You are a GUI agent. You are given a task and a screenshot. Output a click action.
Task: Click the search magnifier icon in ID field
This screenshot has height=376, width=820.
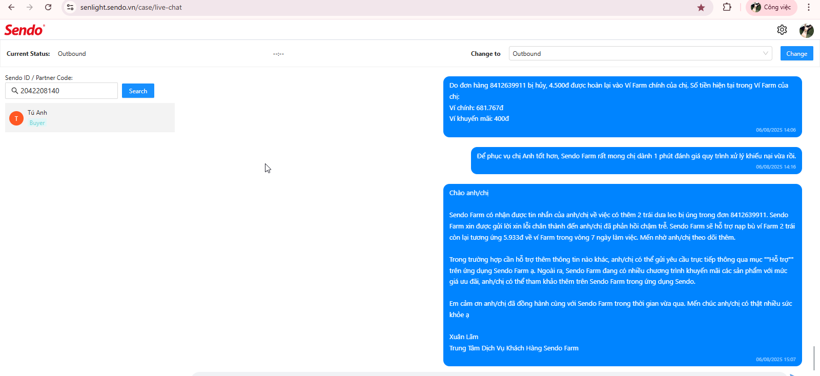(15, 91)
